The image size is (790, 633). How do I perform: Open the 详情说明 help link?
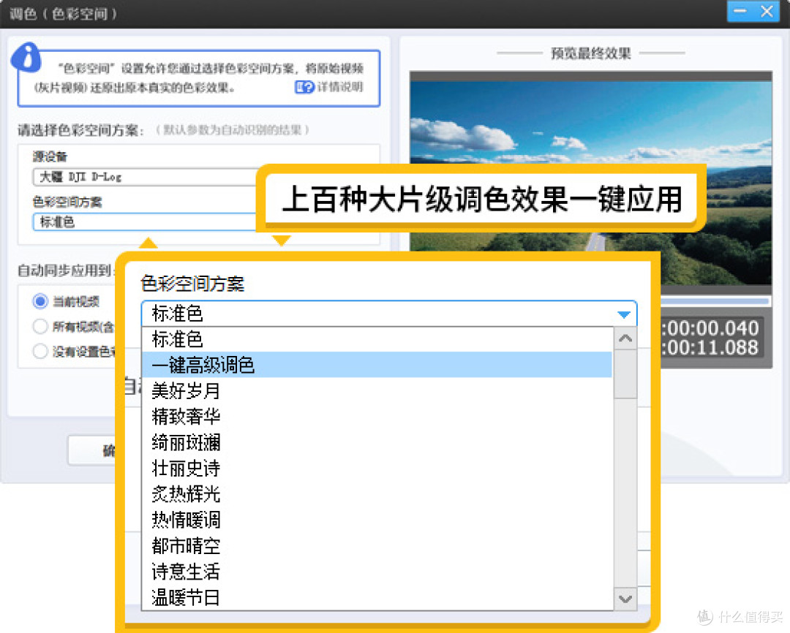(x=340, y=87)
